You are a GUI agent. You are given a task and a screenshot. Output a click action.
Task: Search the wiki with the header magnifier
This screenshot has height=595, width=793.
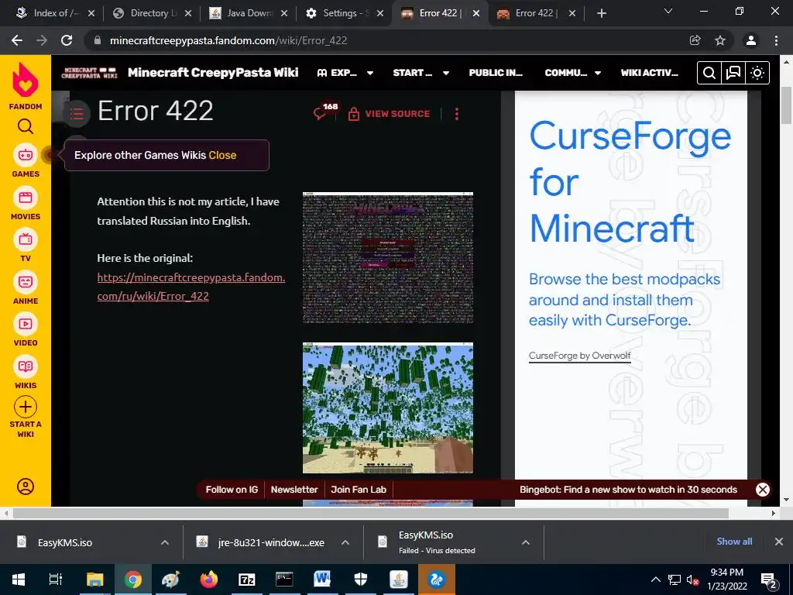(x=709, y=73)
